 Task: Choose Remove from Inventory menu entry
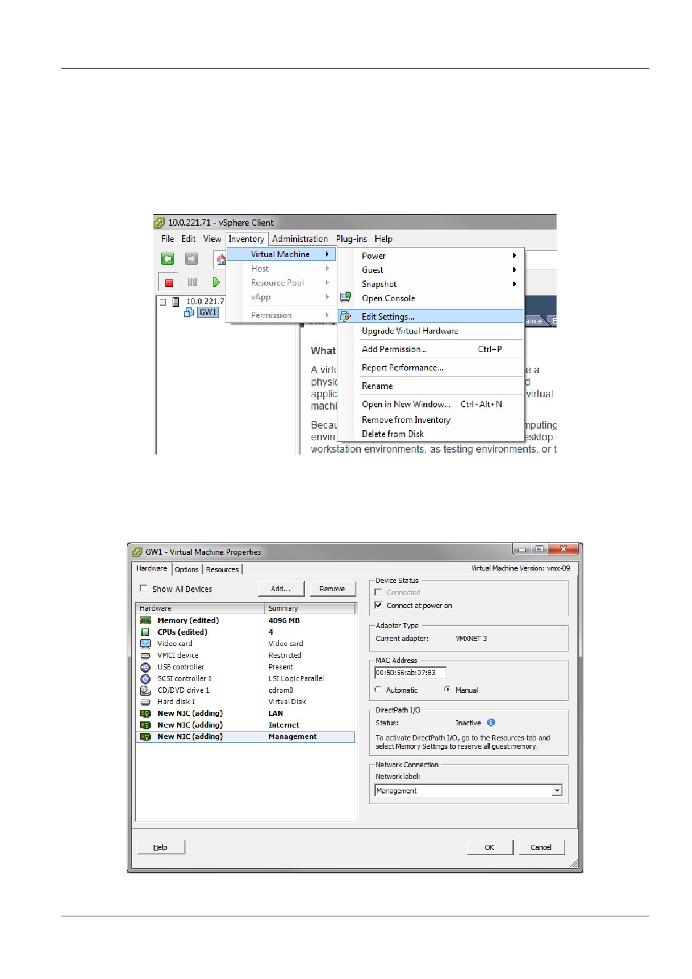pyautogui.click(x=431, y=420)
